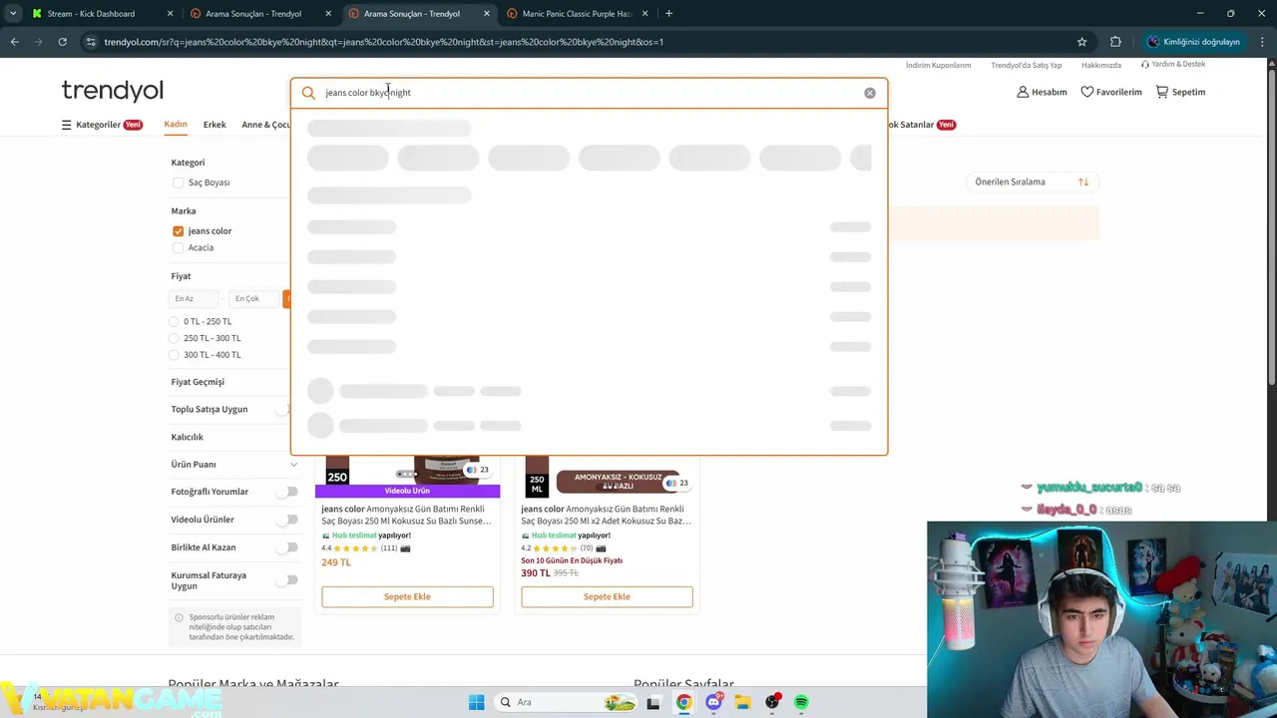
Task: Open File Explorer from the taskbar
Action: (x=742, y=702)
